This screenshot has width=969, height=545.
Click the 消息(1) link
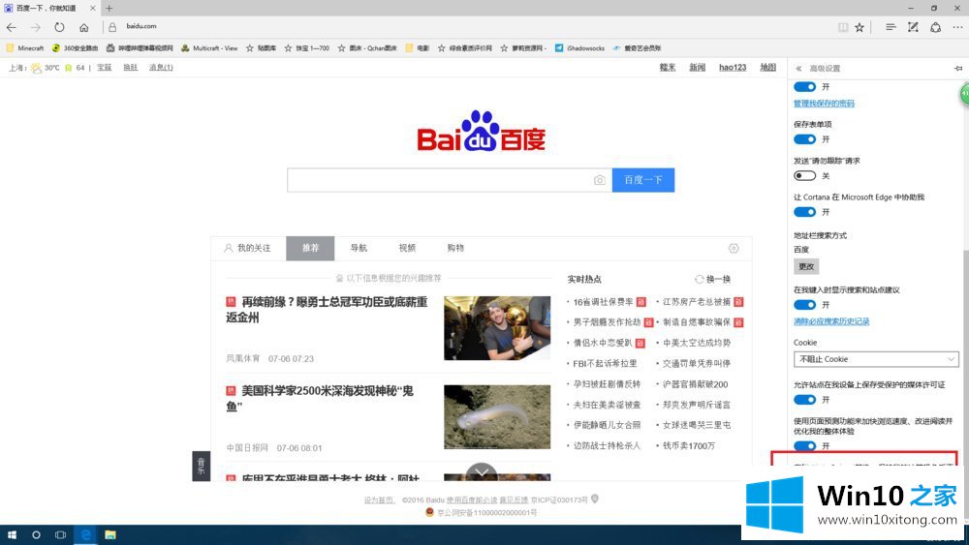pos(161,67)
